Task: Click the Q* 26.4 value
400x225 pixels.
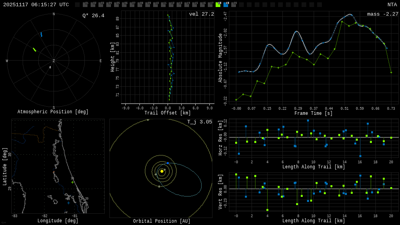Action: coord(93,16)
